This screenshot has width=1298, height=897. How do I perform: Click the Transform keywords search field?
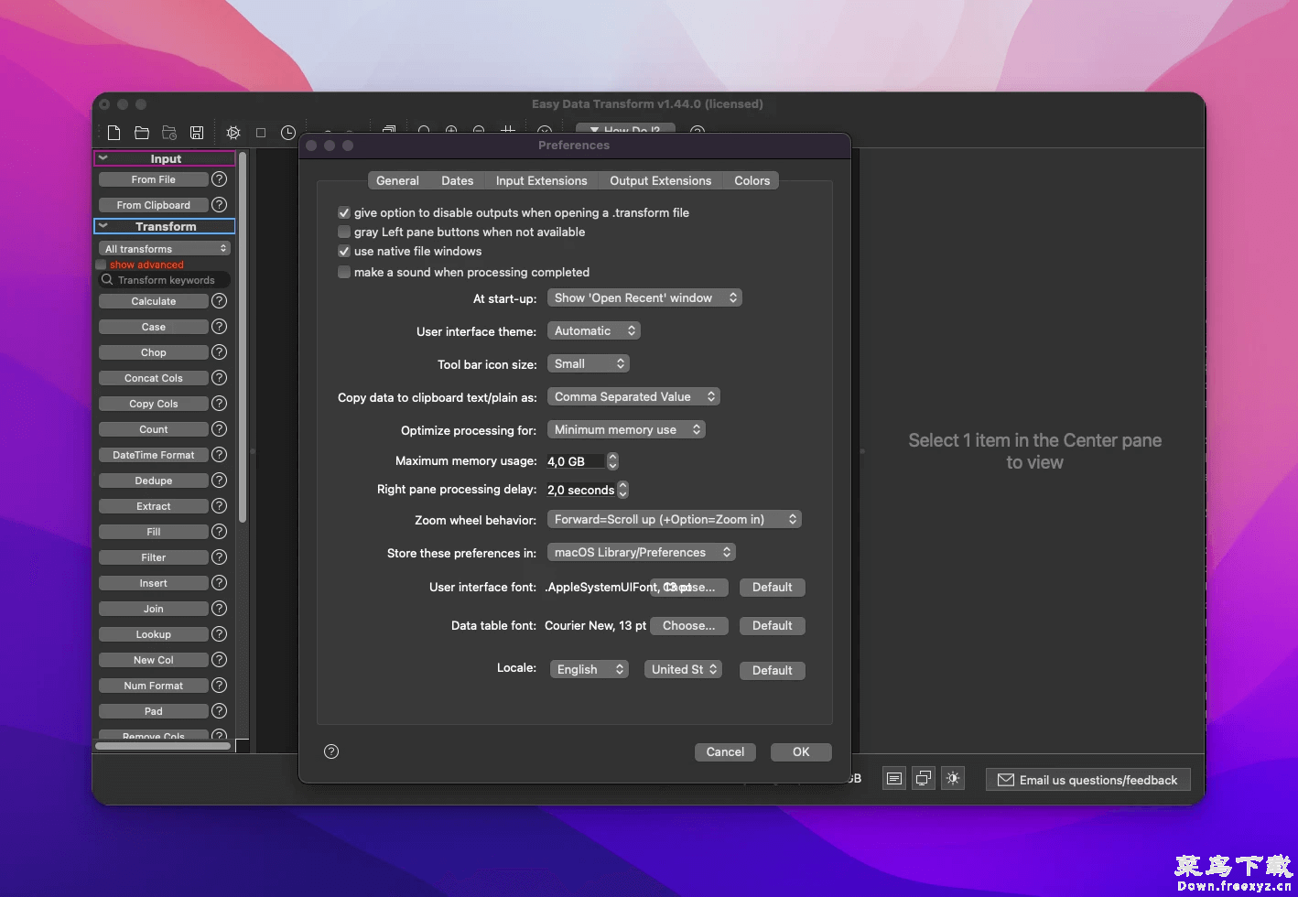click(x=165, y=280)
